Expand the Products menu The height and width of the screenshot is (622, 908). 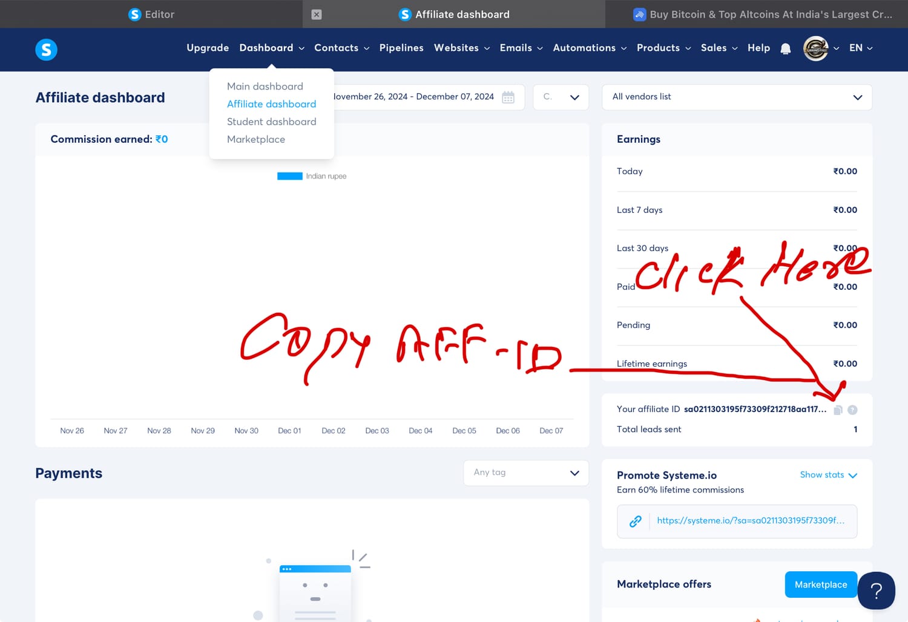point(663,48)
